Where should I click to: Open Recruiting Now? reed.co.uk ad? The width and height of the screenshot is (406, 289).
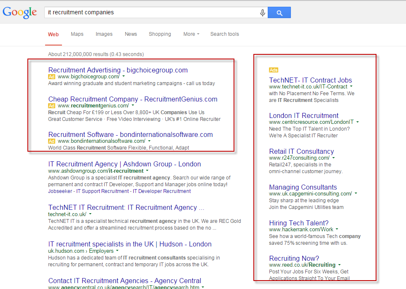(294, 259)
